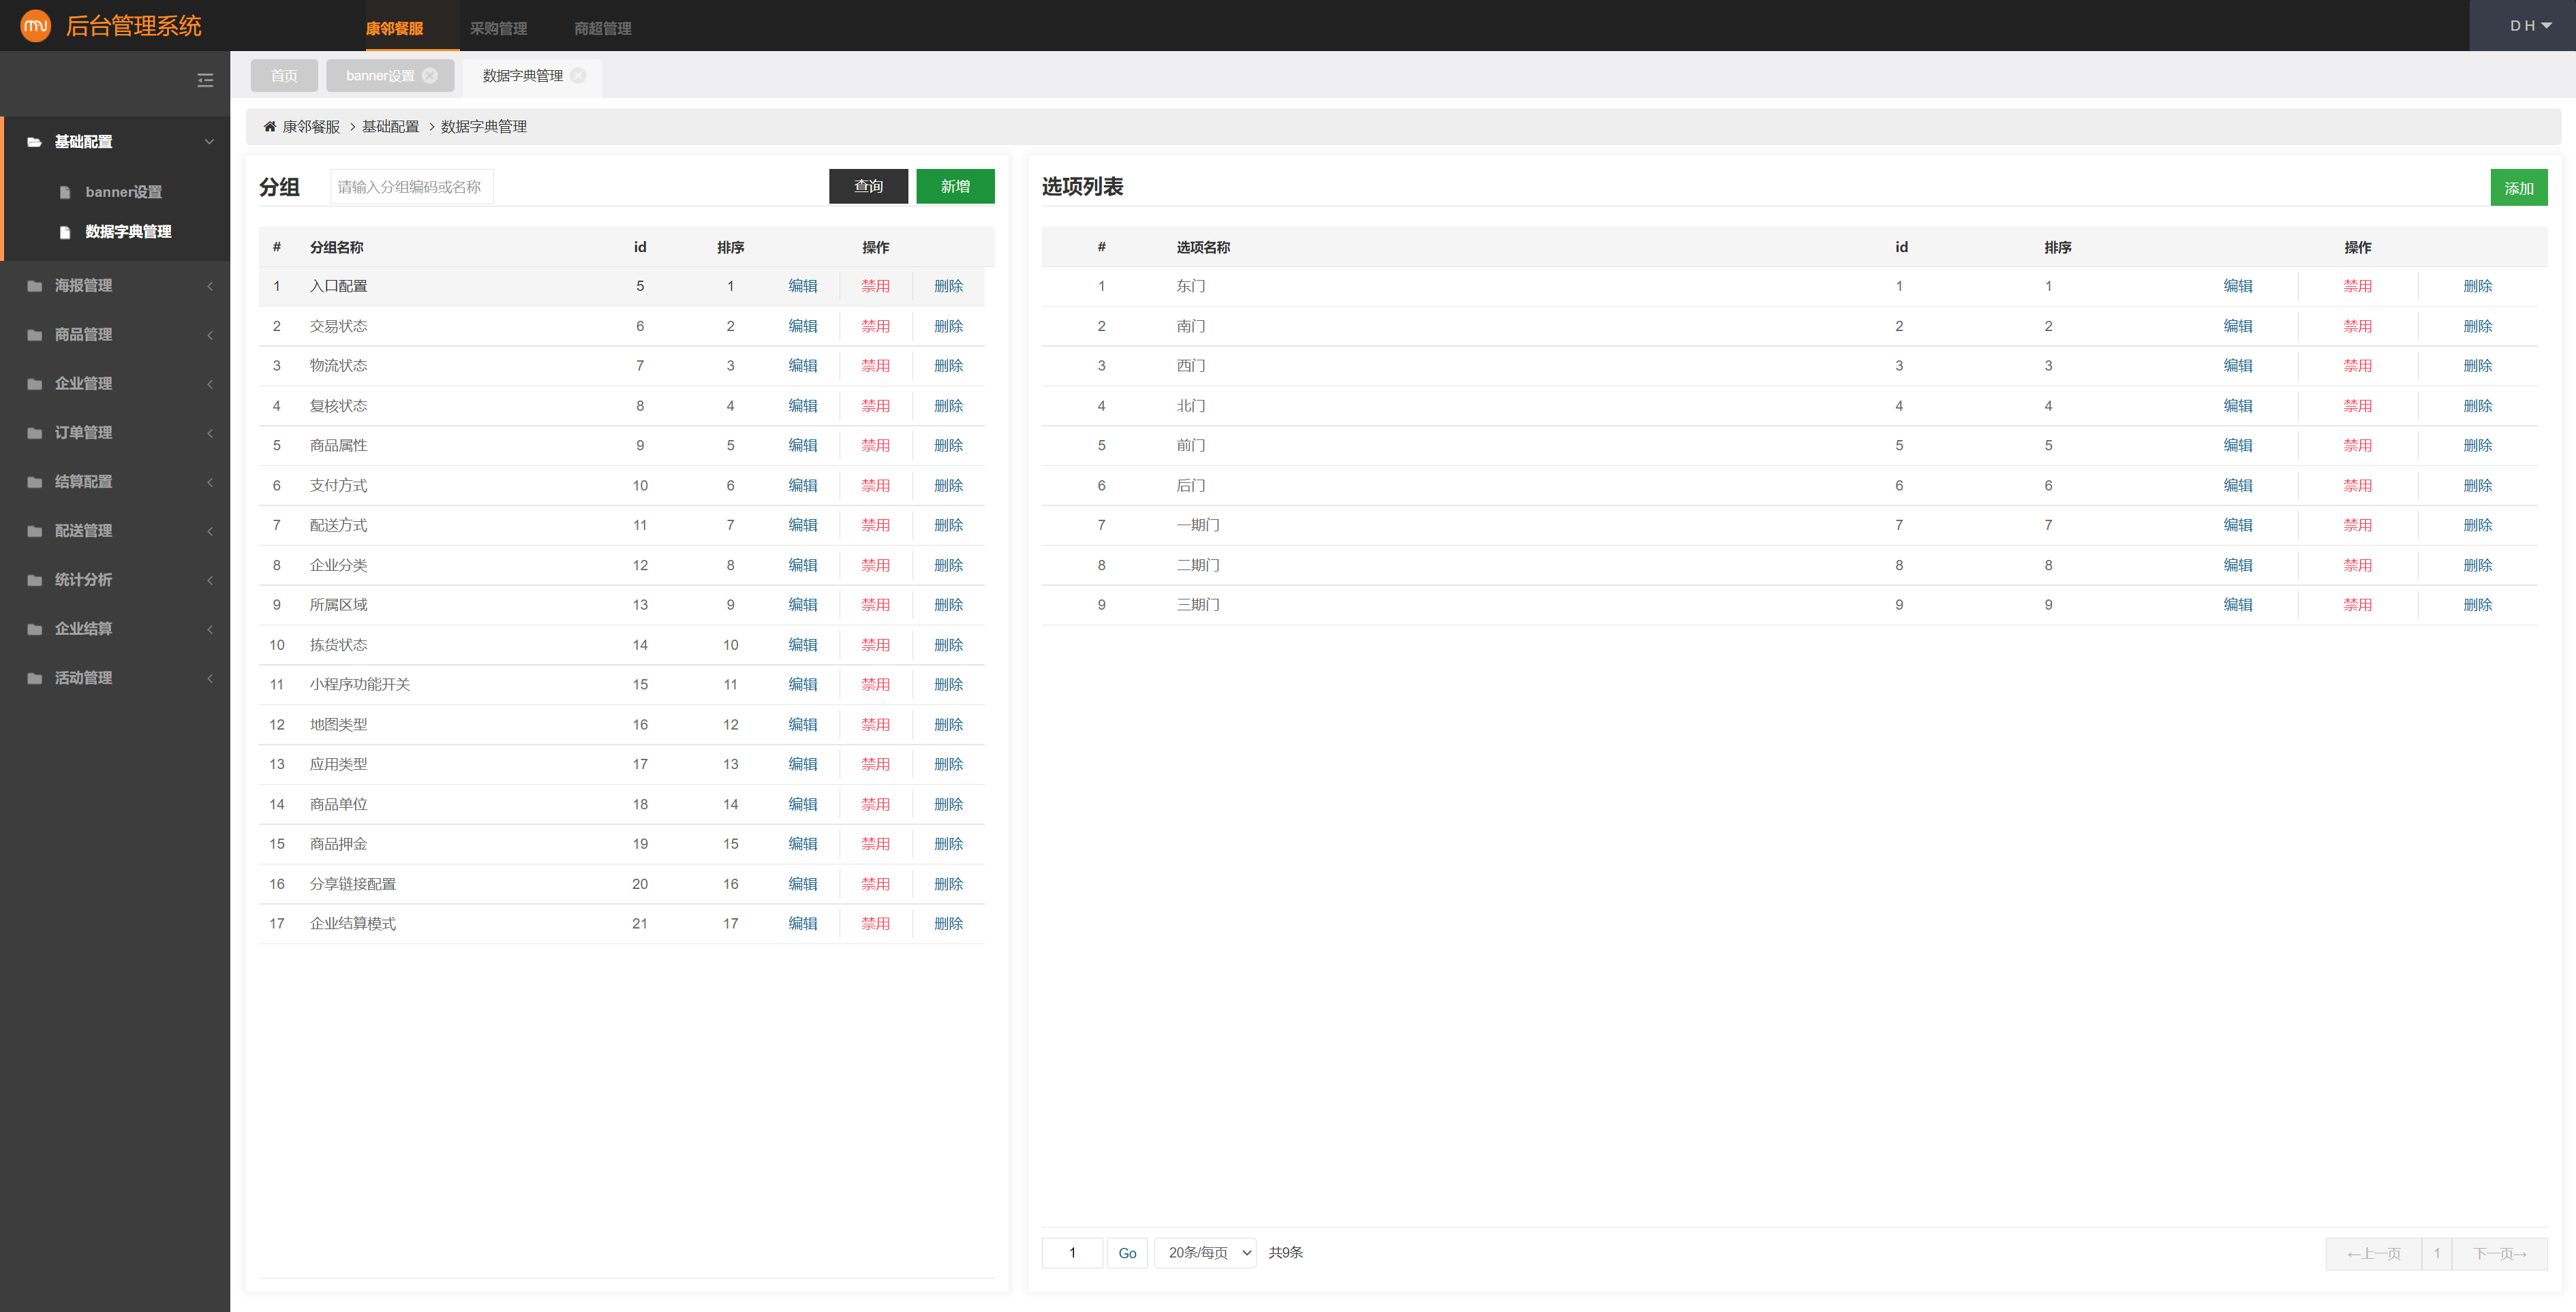Edit the 东门 option

(x=2237, y=286)
